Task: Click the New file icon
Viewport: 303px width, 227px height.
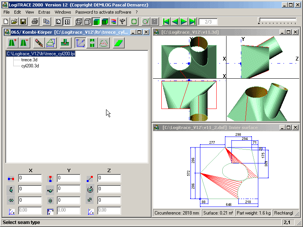Action: [6, 22]
